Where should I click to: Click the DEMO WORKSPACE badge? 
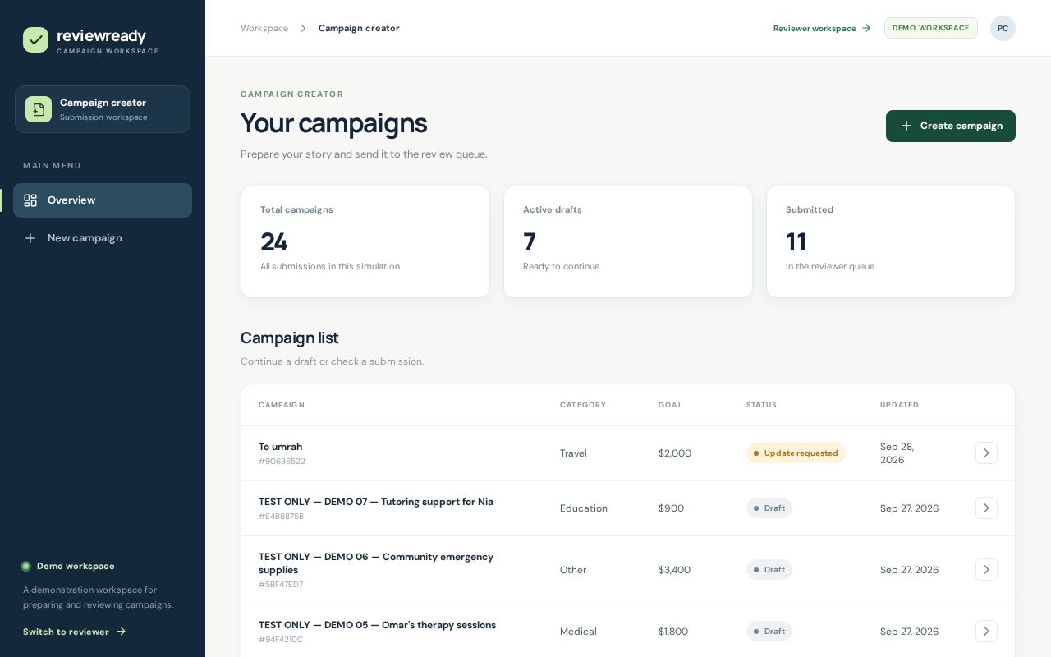(x=931, y=28)
